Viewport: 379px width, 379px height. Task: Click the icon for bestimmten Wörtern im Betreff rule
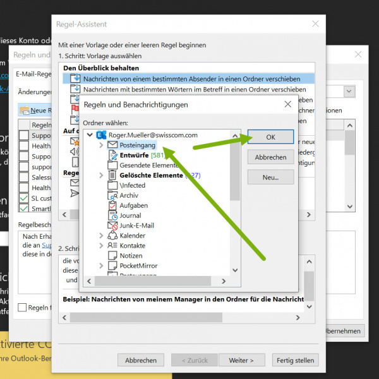(75, 89)
